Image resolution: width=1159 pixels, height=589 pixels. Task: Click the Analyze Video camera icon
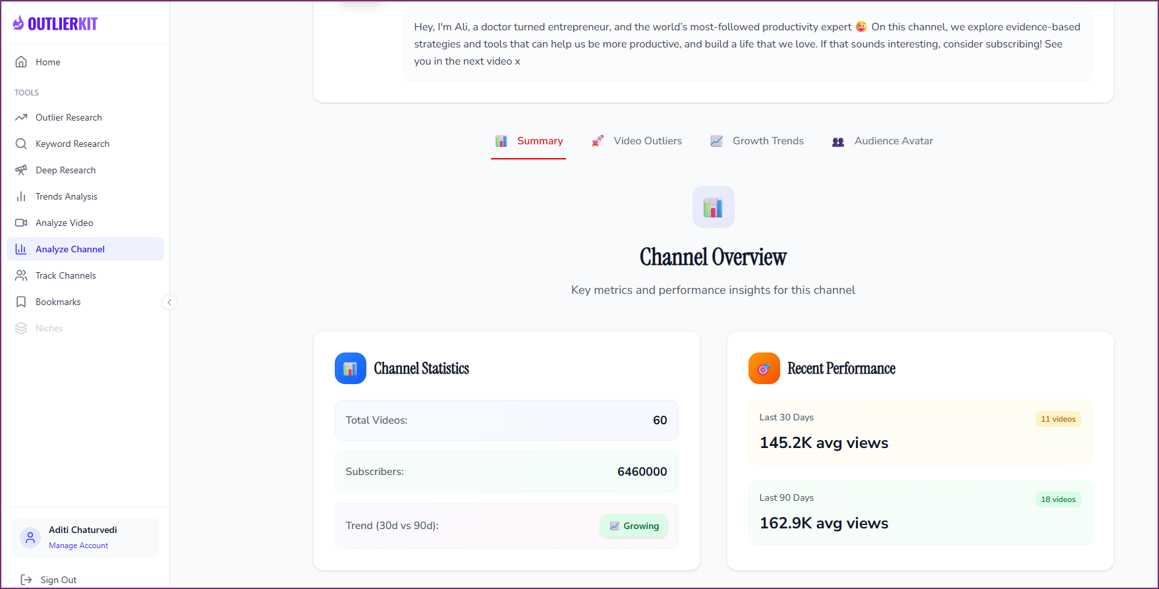coord(21,223)
